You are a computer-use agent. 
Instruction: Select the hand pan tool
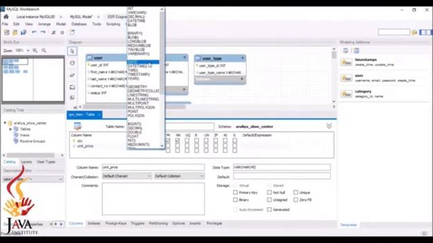(72, 63)
